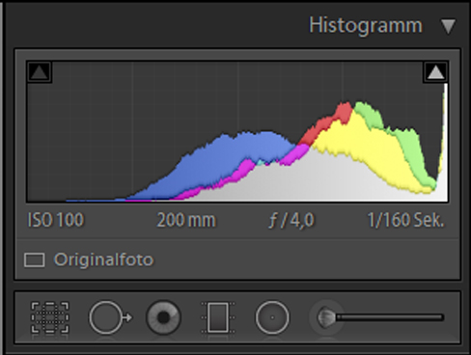Screen dimensions: 471x355
Task: Click the Histogramm panel title
Action: 366,25
